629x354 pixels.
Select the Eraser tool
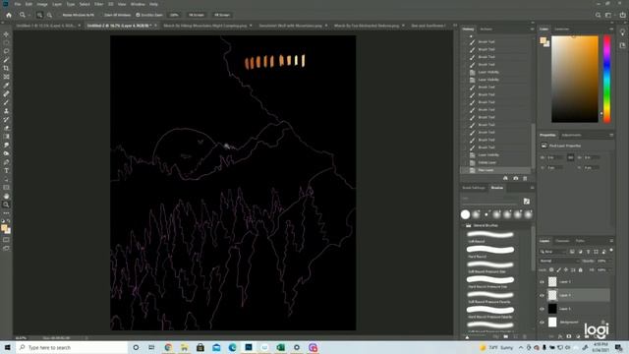[x=6, y=128]
